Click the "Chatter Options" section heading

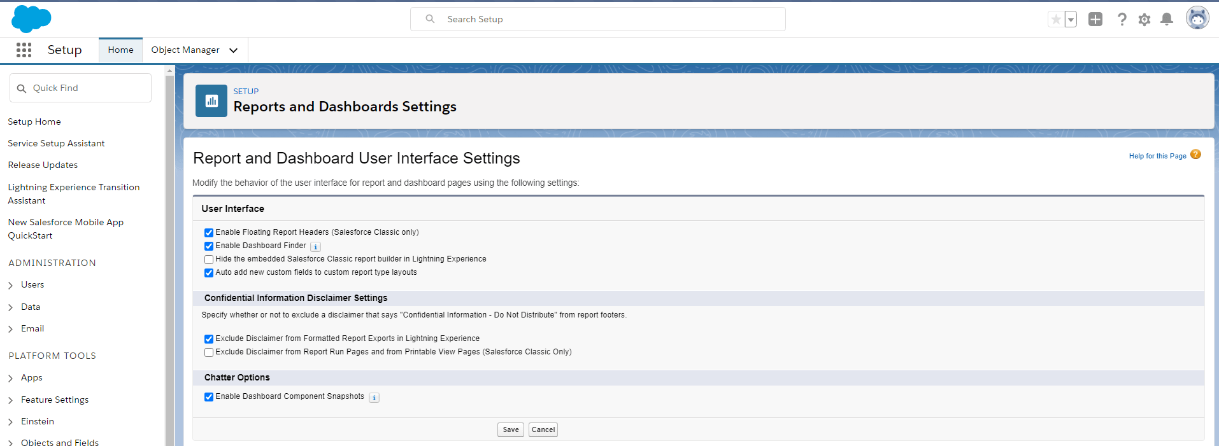237,378
